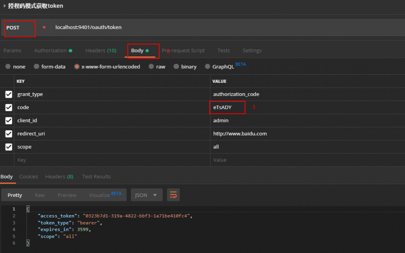This screenshot has width=405, height=253.
Task: Click the GraphQL BETA option icon
Action: coord(209,66)
